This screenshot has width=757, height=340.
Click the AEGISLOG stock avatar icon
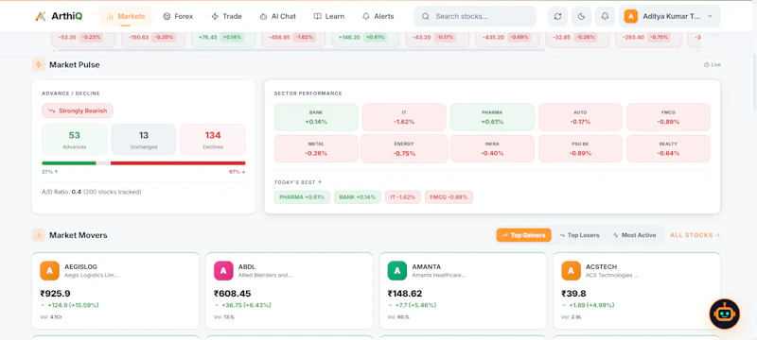(x=50, y=271)
